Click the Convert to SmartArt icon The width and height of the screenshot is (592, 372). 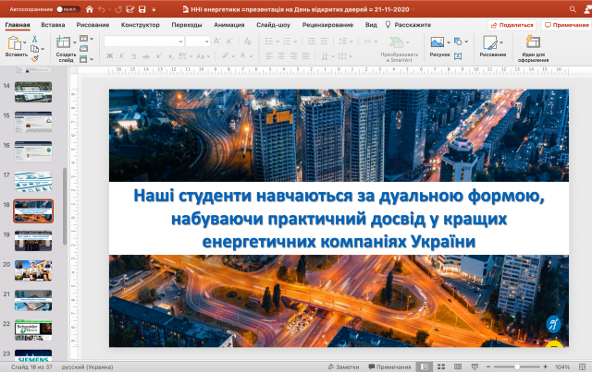[398, 43]
